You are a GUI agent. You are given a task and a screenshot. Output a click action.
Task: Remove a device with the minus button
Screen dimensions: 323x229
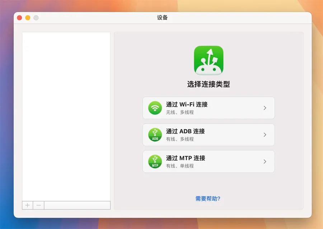pyautogui.click(x=39, y=205)
